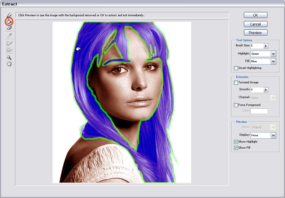The image size is (285, 198).
Task: Open Smooth value slider arrow
Action: (266, 90)
